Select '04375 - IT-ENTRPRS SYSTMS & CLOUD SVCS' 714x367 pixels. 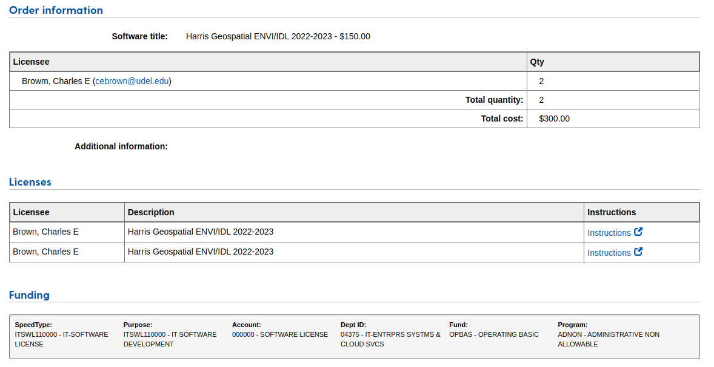390,339
